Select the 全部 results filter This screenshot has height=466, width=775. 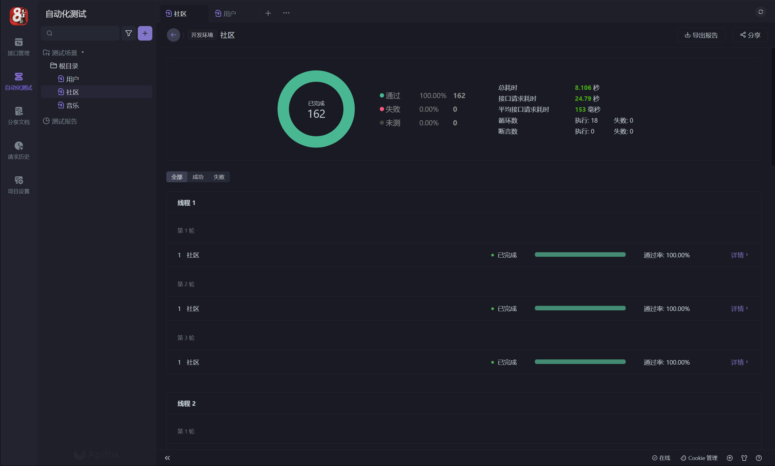(177, 177)
